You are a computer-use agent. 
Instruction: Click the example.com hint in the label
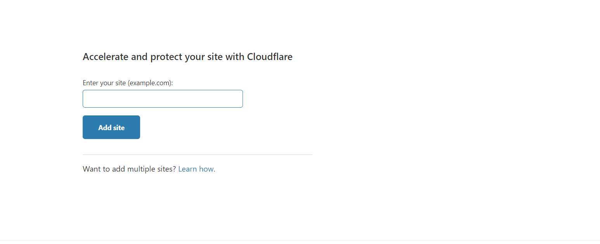149,83
